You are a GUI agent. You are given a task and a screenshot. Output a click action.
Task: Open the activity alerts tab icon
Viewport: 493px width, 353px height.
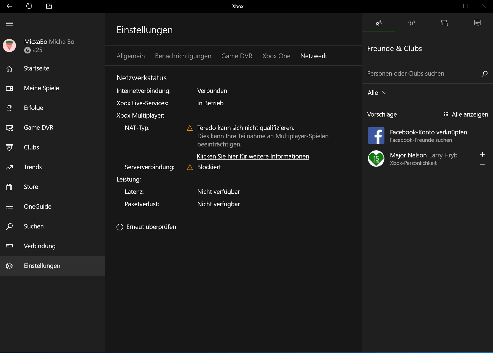[478, 23]
